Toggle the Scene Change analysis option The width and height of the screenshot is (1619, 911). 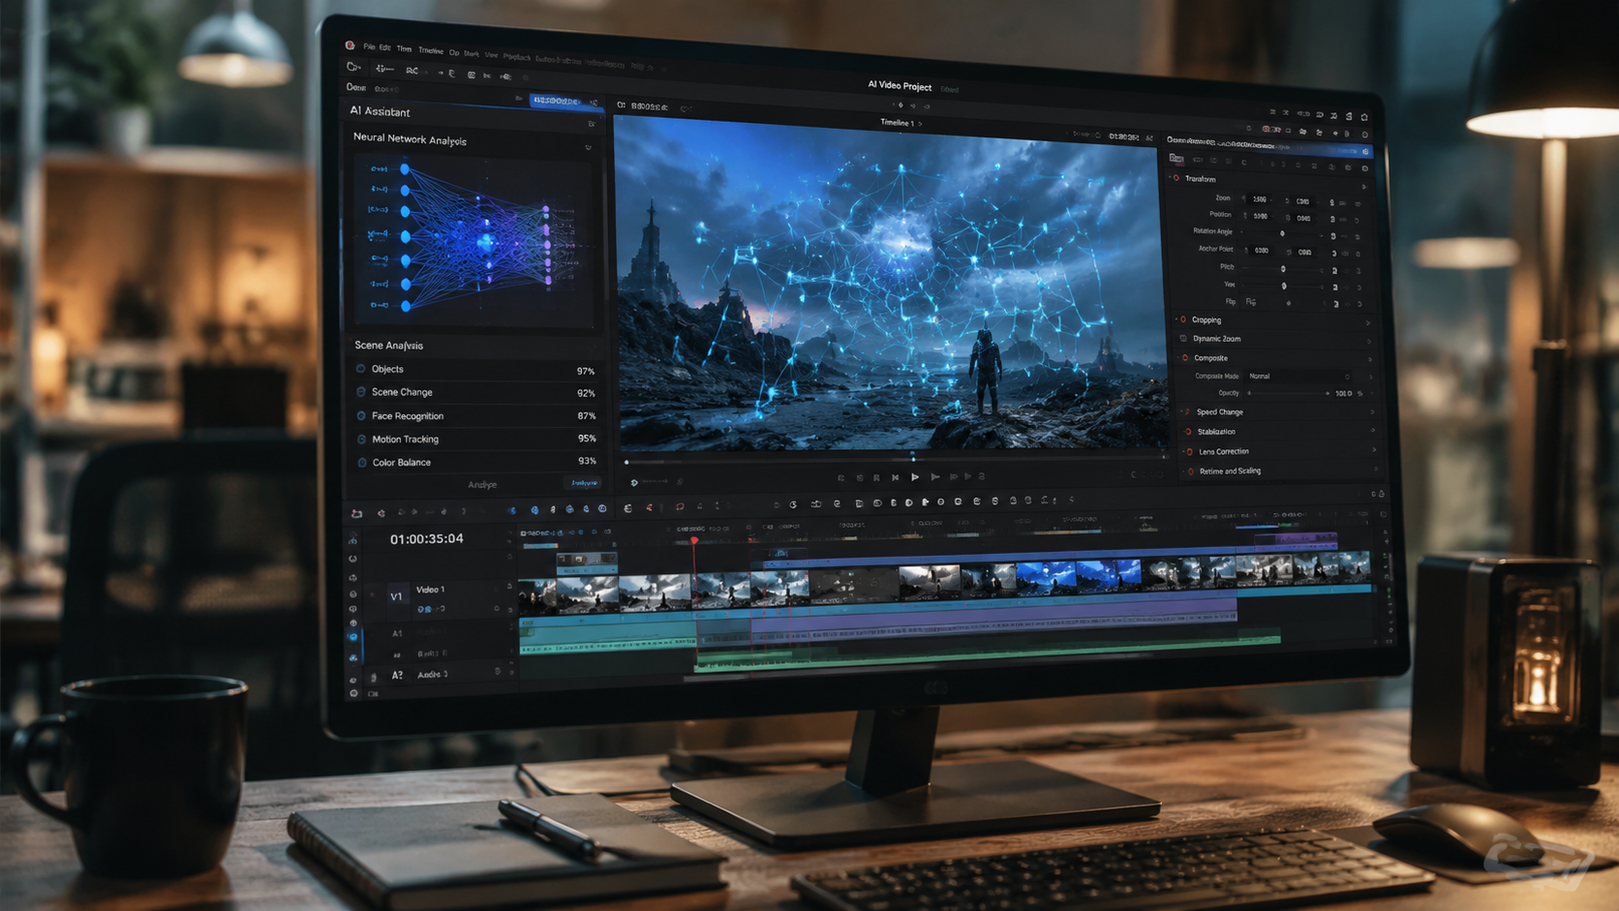(x=361, y=392)
